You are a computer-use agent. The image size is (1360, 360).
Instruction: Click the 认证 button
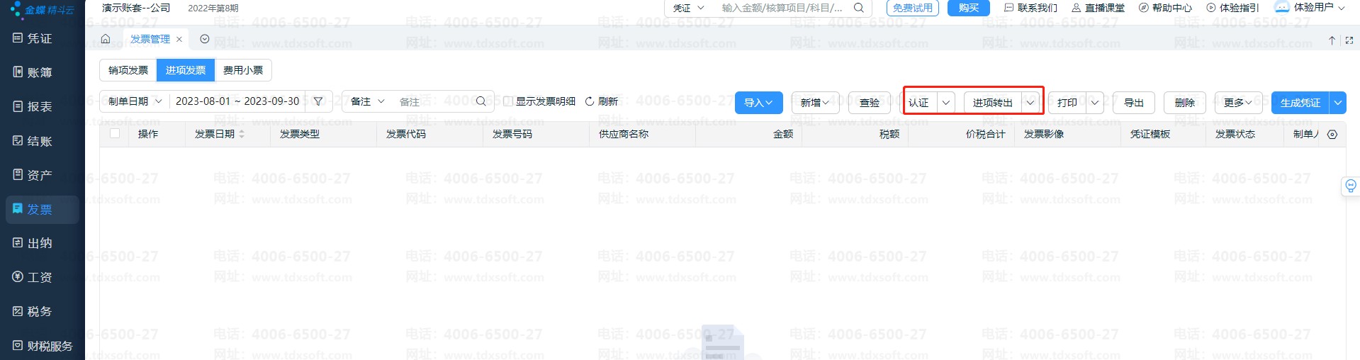point(920,103)
